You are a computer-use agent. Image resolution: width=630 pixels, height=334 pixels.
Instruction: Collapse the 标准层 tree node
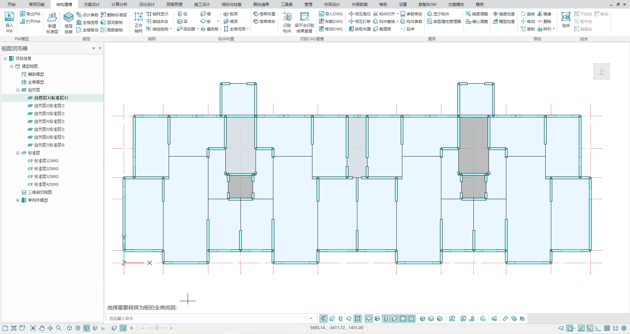18,153
